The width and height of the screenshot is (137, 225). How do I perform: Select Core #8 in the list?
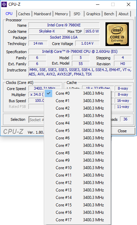tap(77, 153)
